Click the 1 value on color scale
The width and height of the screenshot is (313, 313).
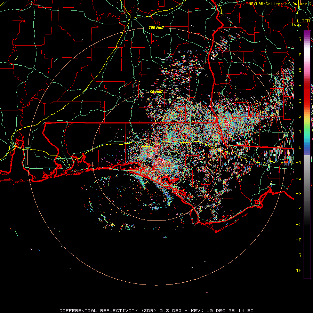[x=300, y=132]
